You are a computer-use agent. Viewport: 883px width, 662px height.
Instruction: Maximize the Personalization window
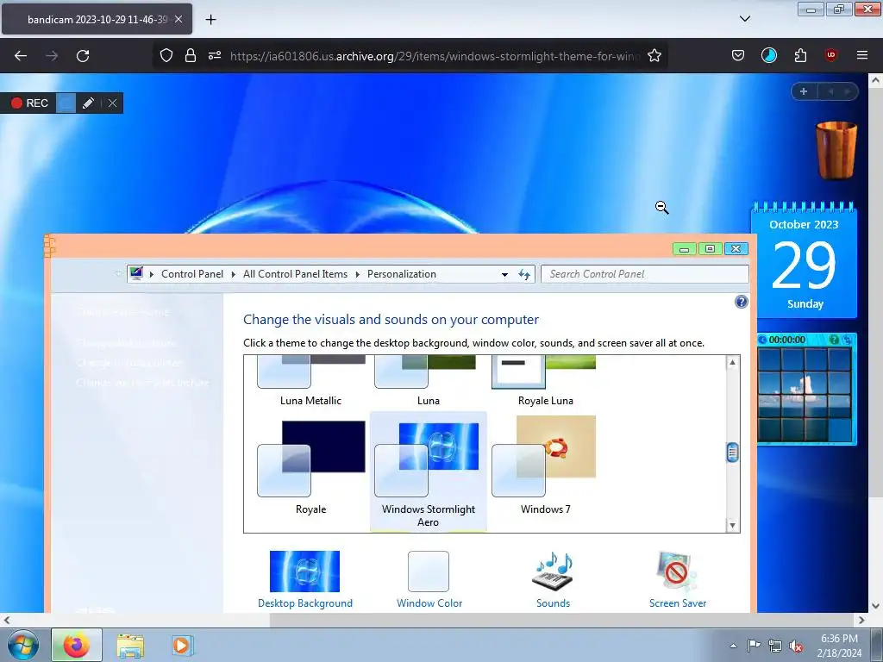point(710,249)
